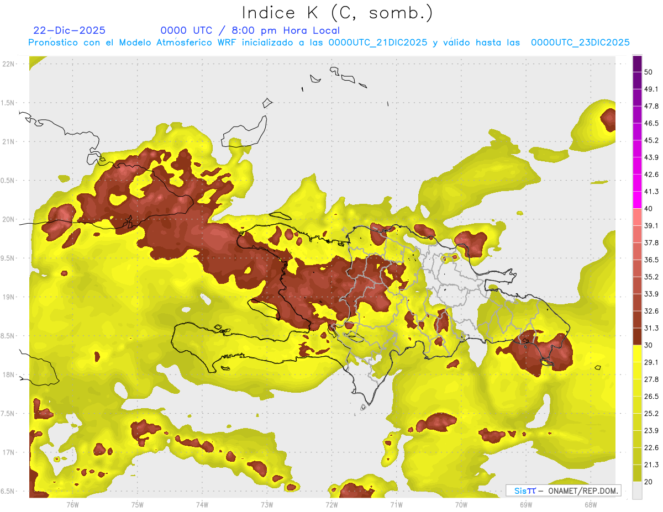Image resolution: width=663 pixels, height=512 pixels.
Task: Click the legend value '49.1'
Action: pos(651,89)
